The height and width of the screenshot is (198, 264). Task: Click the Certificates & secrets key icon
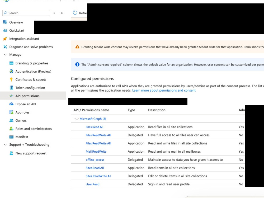11,79
